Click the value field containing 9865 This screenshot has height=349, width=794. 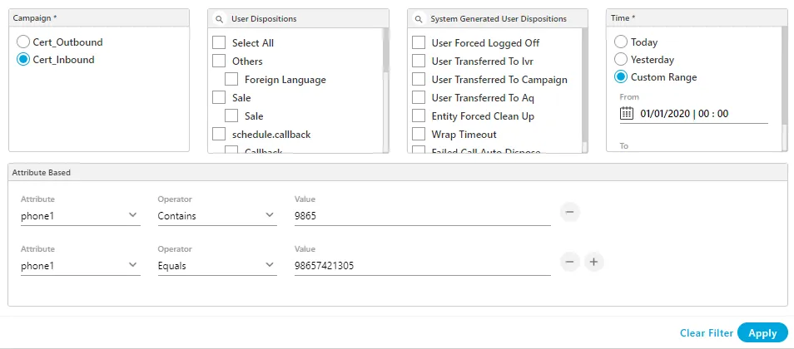coord(422,216)
